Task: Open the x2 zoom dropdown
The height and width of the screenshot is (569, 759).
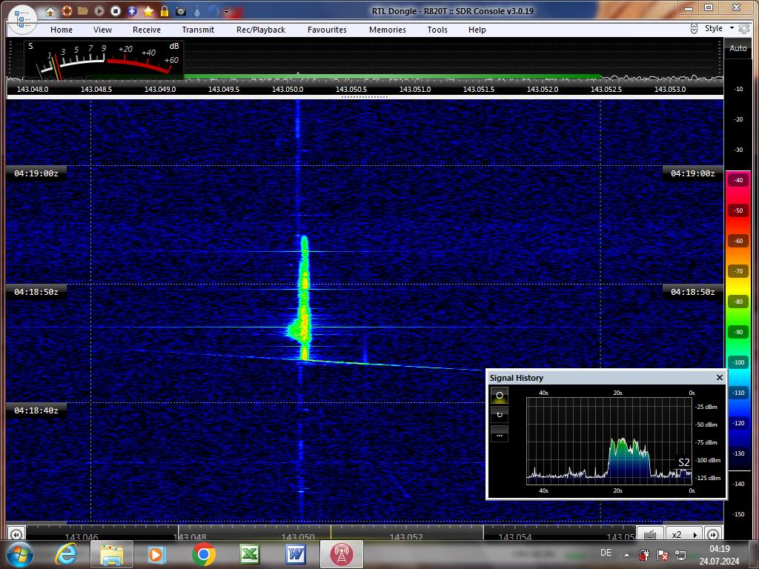Action: [685, 534]
